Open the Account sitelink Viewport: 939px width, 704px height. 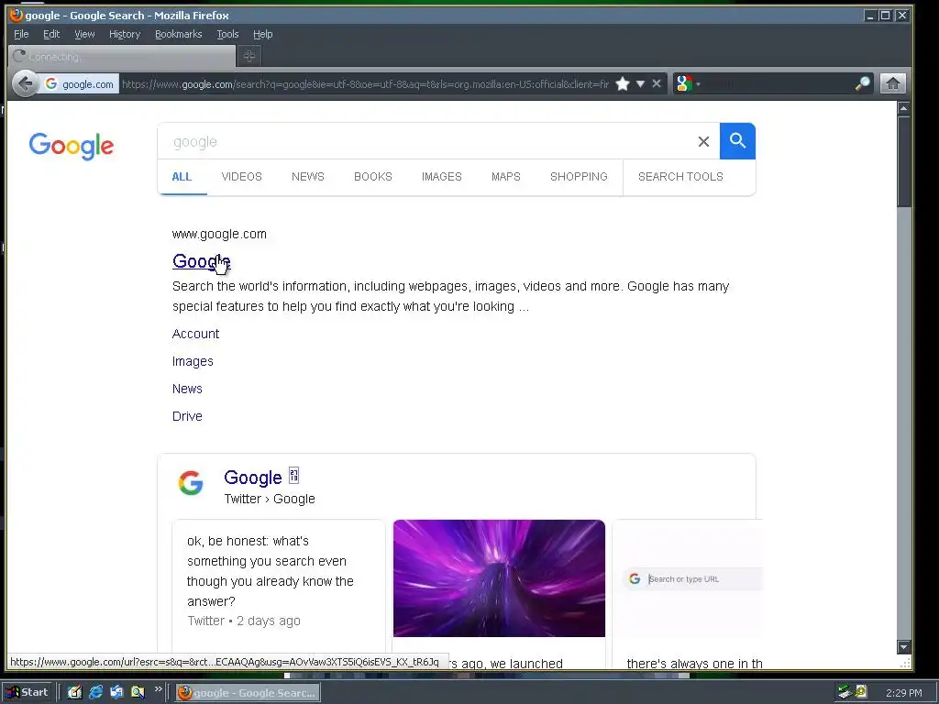point(196,334)
